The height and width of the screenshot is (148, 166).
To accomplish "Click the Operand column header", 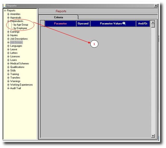I will pos(83,24).
